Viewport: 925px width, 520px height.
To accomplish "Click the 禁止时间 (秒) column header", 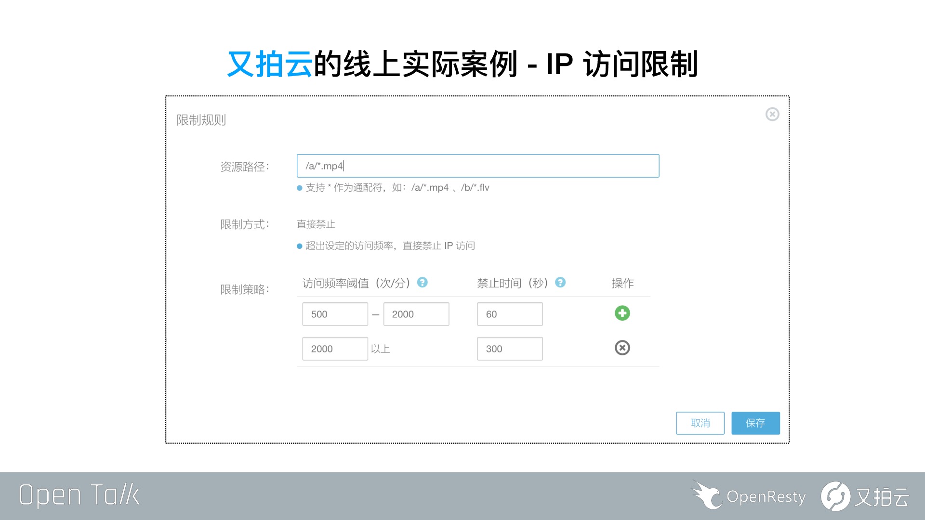I will coord(513,283).
